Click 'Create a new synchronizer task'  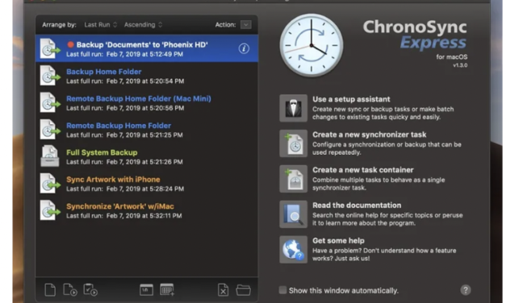click(x=369, y=135)
